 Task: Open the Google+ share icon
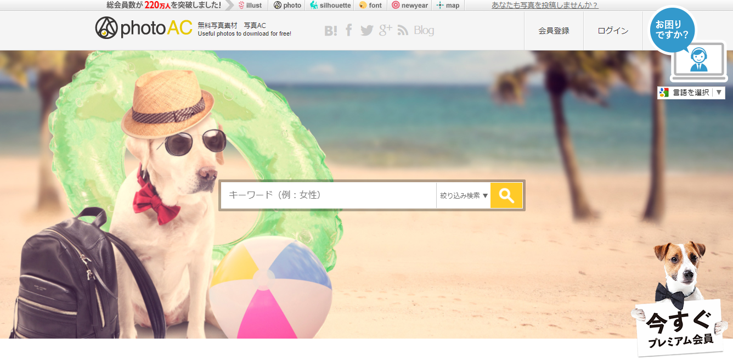(385, 31)
